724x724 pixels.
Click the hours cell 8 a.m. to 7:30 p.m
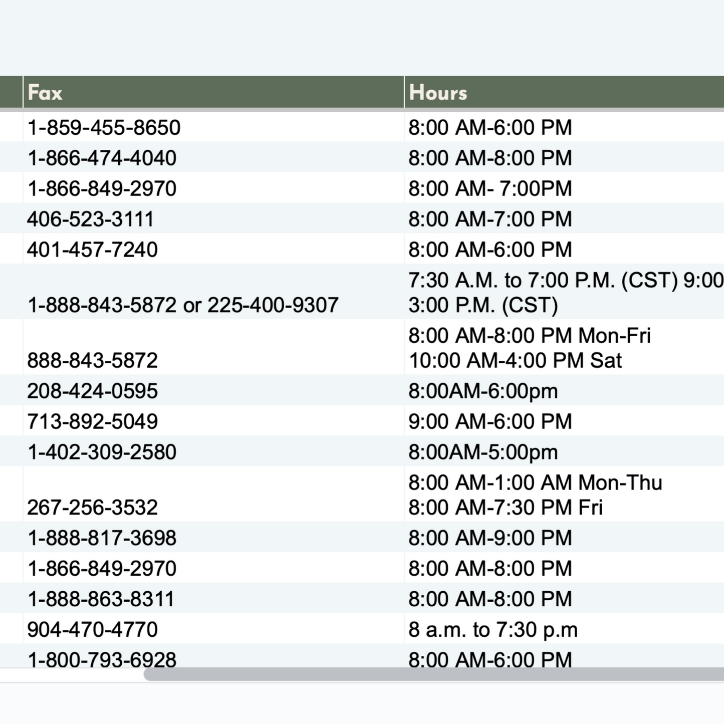(493, 630)
